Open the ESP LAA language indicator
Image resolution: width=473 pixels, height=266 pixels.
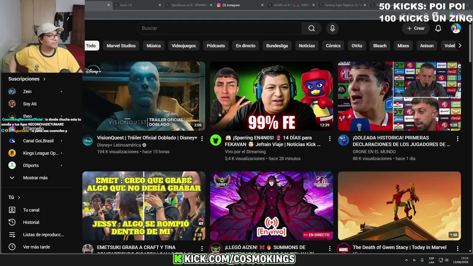click(432, 260)
